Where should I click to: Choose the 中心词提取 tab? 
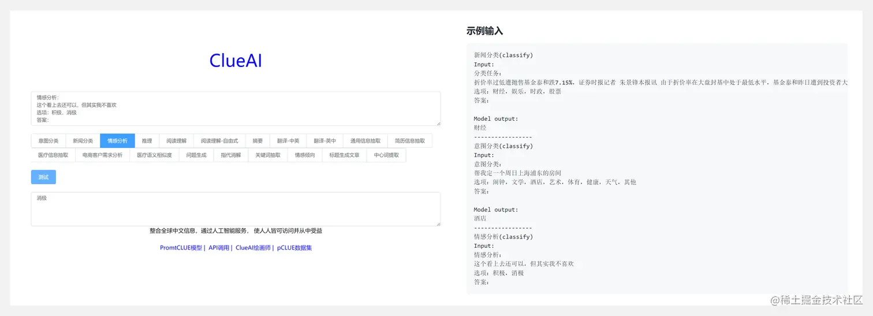coord(386,155)
